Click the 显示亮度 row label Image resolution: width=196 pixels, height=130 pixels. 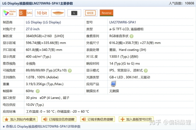9,57
